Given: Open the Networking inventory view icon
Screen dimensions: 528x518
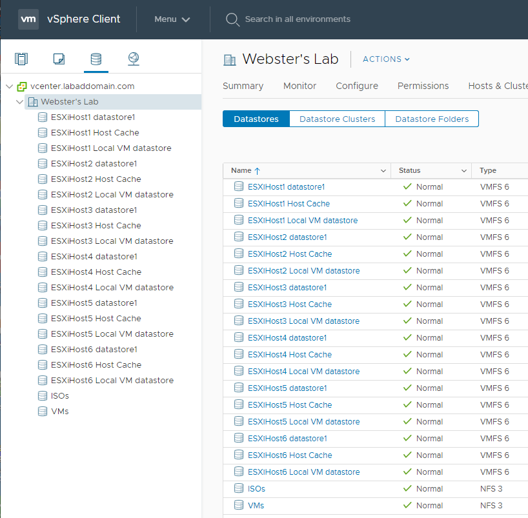Looking at the screenshot, I should [x=133, y=59].
